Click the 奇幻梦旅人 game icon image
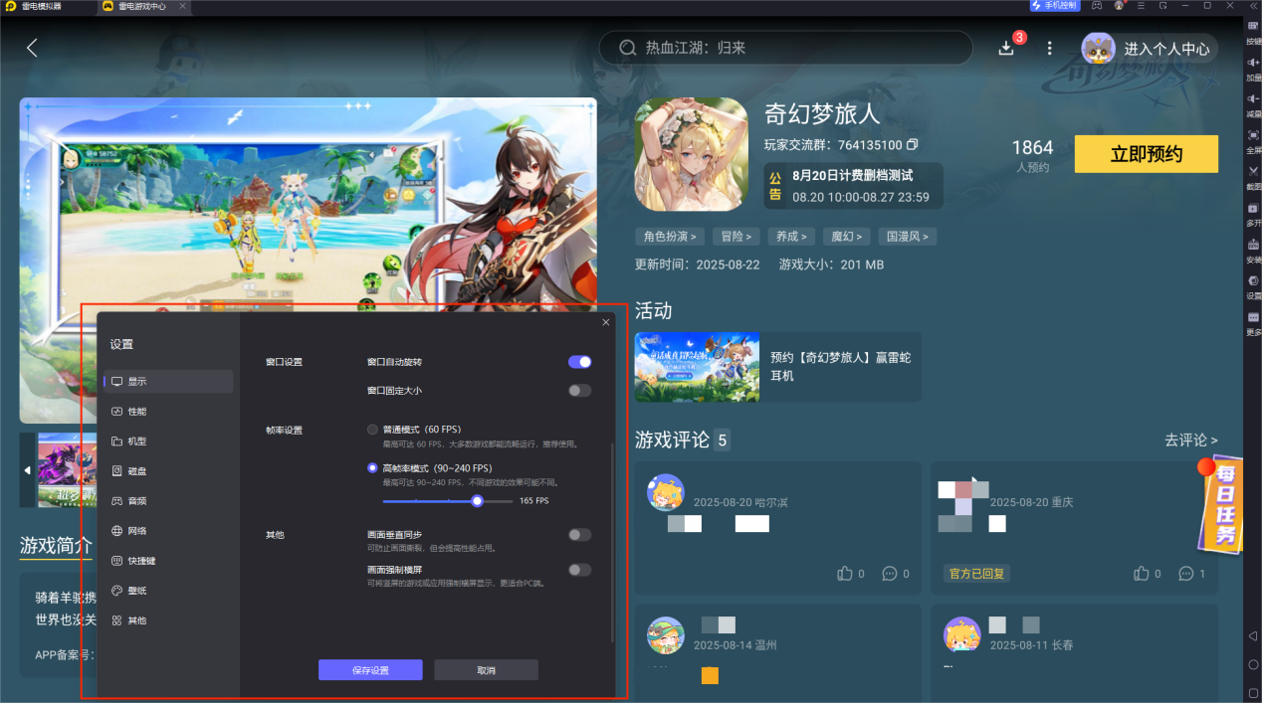Screen dimensions: 1262x703 pos(691,154)
